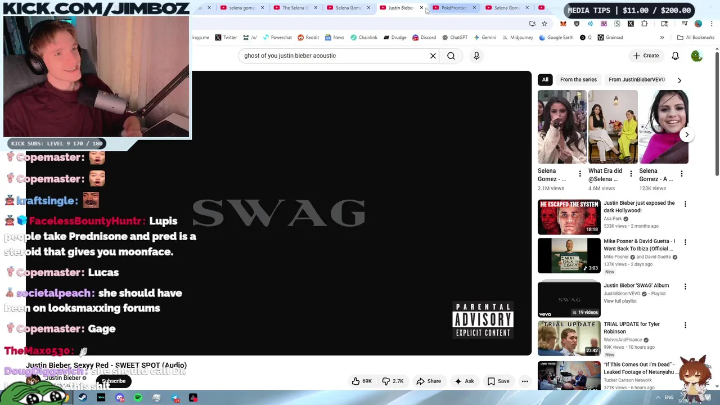Subscribe to the Justin Bieber channel
The image size is (720, 405).
[114, 381]
